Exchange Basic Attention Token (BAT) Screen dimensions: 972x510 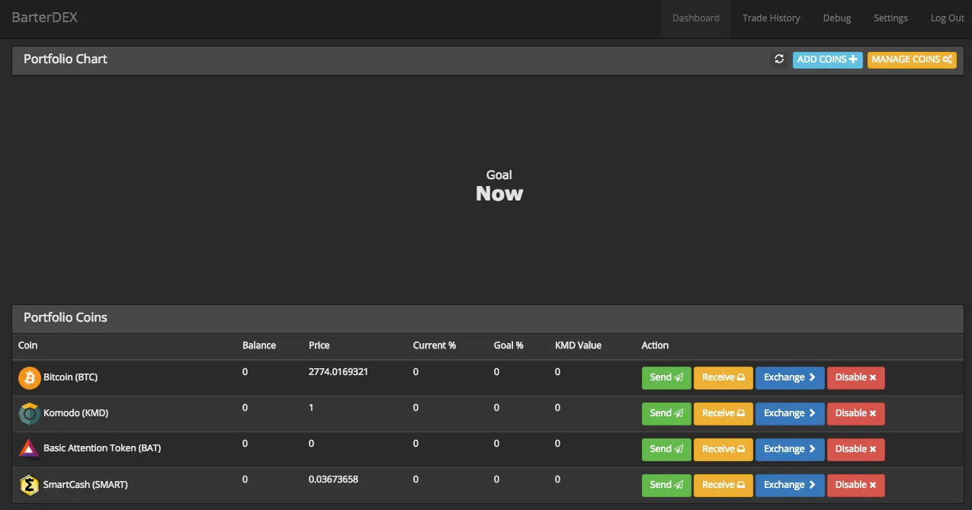(790, 450)
